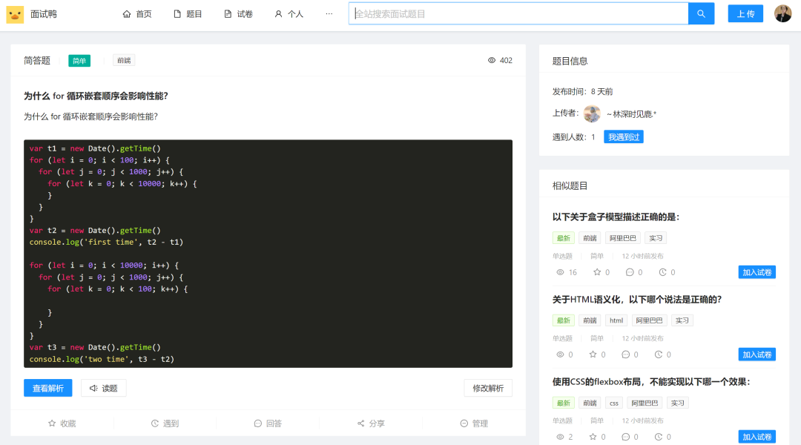This screenshot has width=801, height=445.
Task: Click clock icon on 盒子模型 question
Action: pyautogui.click(x=662, y=272)
